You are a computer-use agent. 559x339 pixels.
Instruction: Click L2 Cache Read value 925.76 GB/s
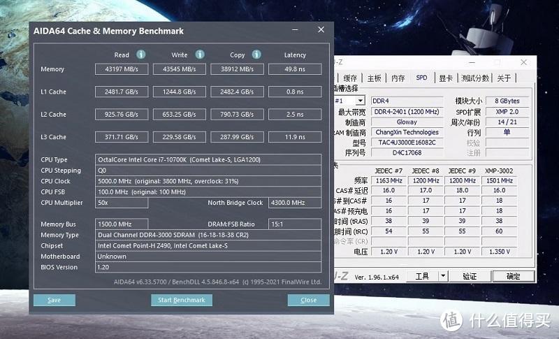122,115
